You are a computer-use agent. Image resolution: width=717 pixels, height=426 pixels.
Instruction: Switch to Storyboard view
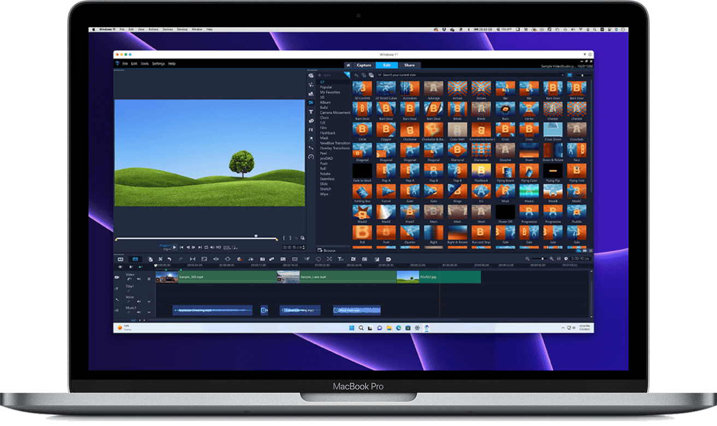tap(120, 259)
